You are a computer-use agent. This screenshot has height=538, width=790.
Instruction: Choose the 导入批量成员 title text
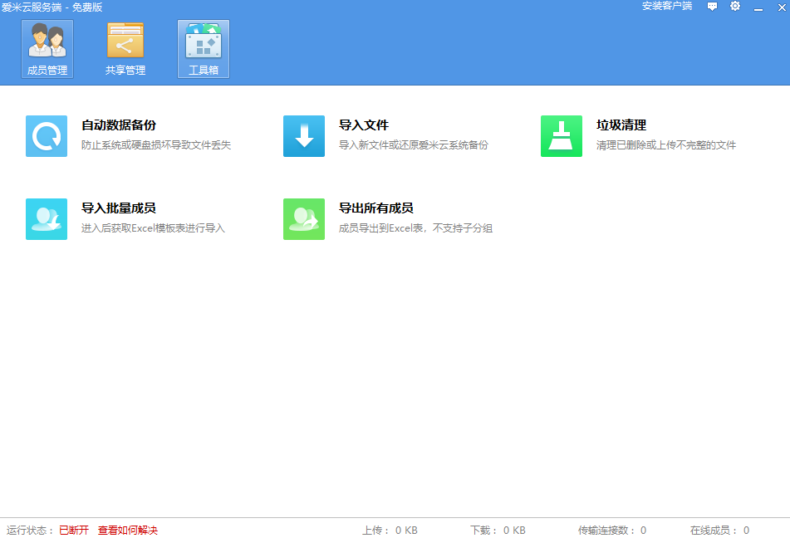[119, 208]
